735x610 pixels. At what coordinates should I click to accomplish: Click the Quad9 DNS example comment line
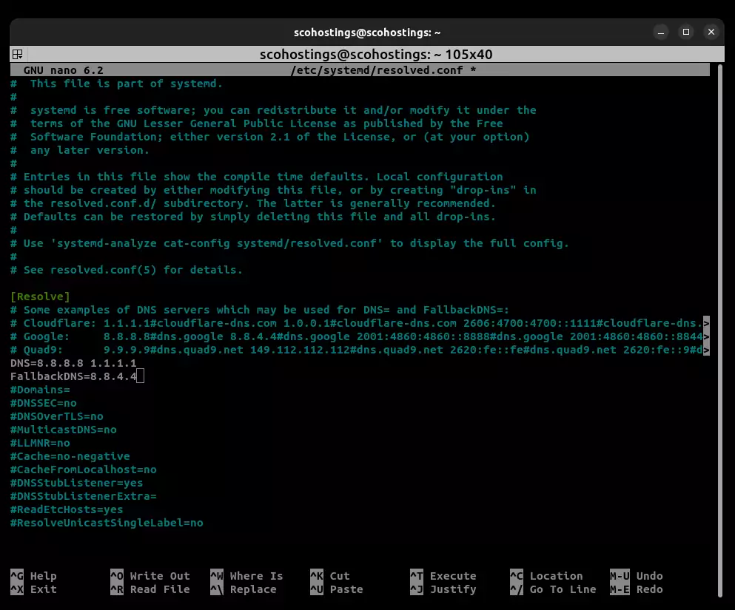point(360,350)
